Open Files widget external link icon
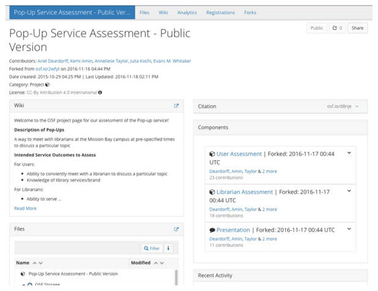Screen dimensions: 378x291 click(x=176, y=229)
